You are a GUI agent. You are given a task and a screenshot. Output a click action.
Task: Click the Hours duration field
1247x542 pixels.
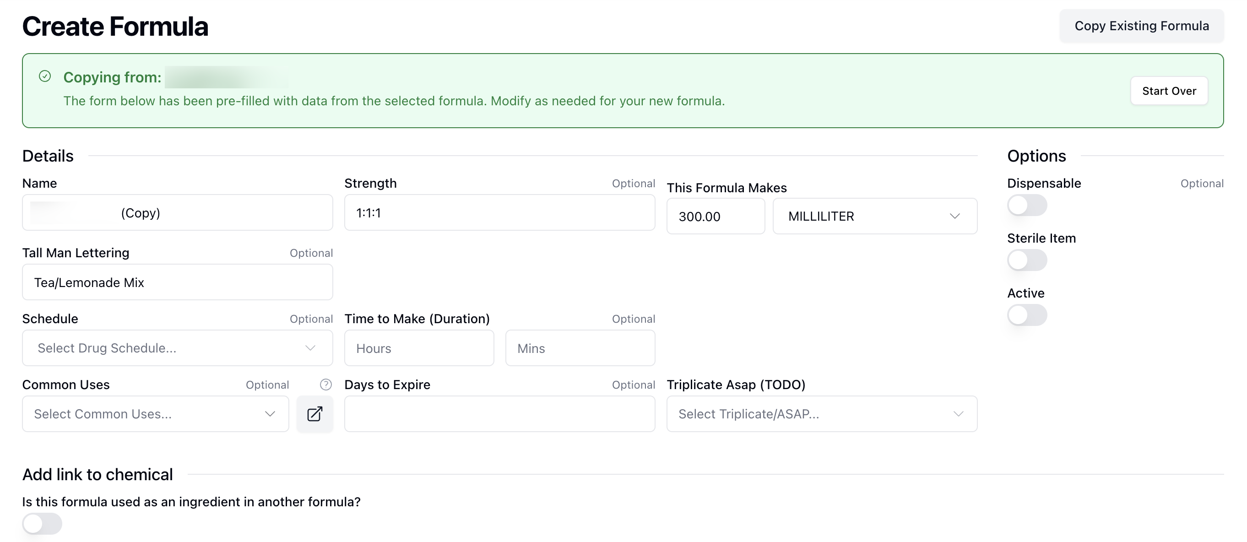point(419,348)
